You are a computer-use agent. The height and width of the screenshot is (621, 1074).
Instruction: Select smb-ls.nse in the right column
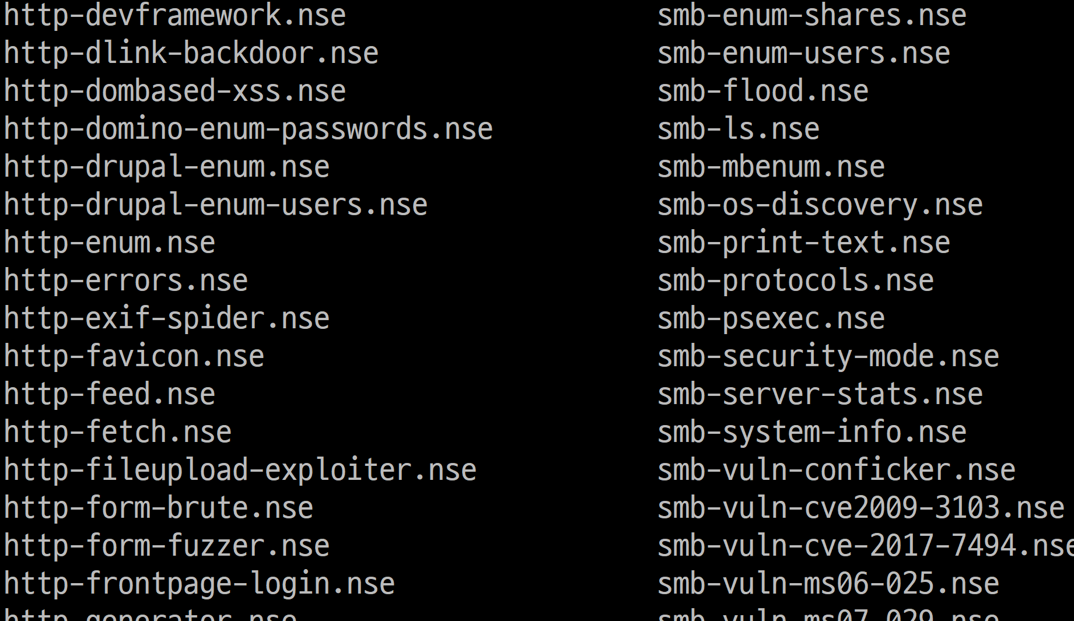pyautogui.click(x=739, y=129)
